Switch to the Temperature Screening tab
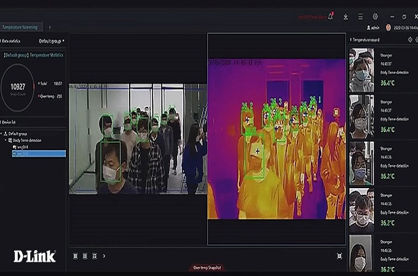Viewport: 418px width, 276px height. (x=20, y=28)
